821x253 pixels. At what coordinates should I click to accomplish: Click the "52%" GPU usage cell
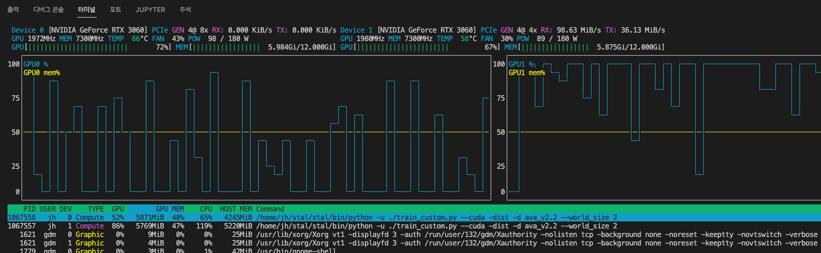pyautogui.click(x=118, y=217)
